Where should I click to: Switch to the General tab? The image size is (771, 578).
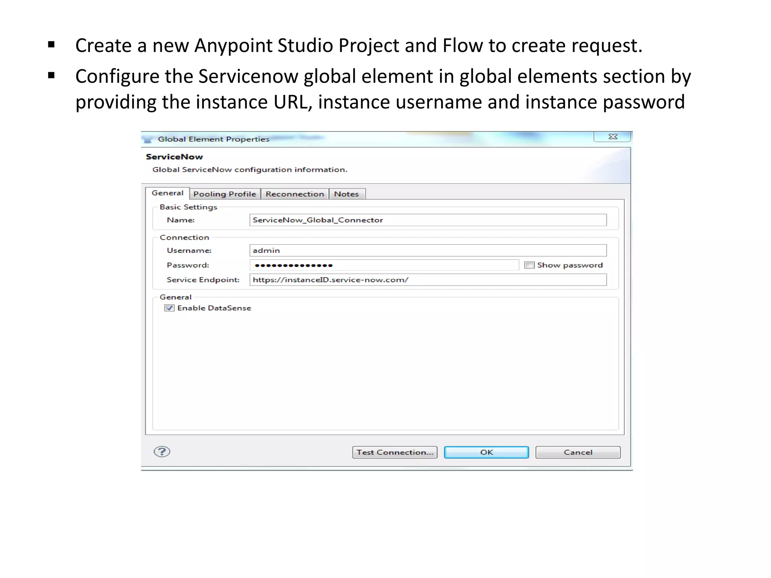pos(168,193)
